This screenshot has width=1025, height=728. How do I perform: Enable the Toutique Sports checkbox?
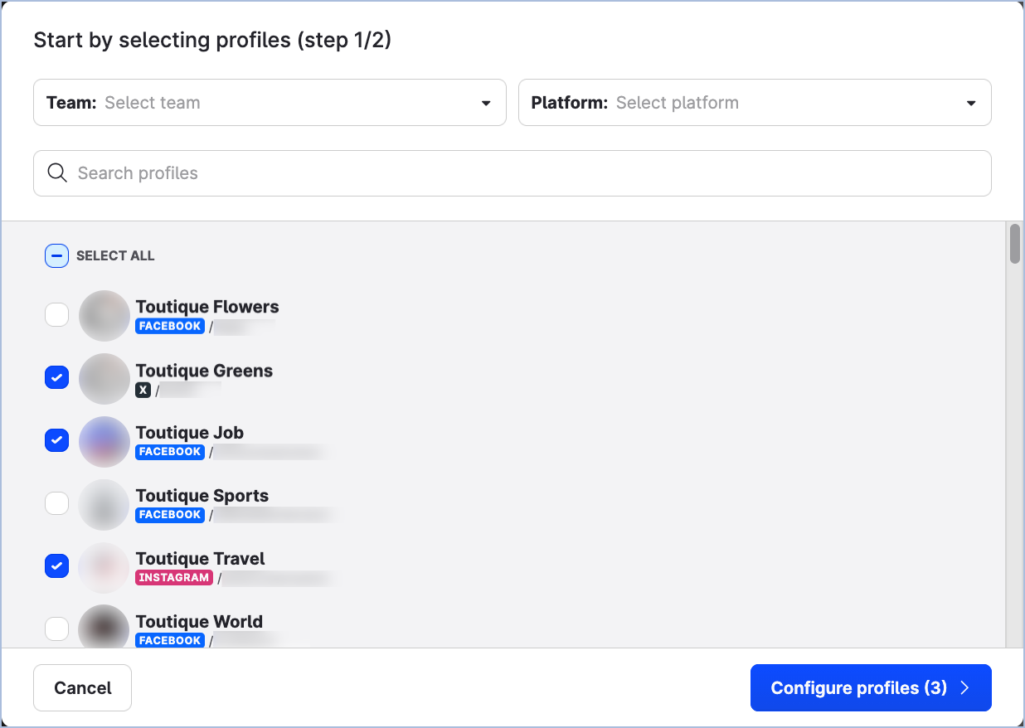point(56,503)
